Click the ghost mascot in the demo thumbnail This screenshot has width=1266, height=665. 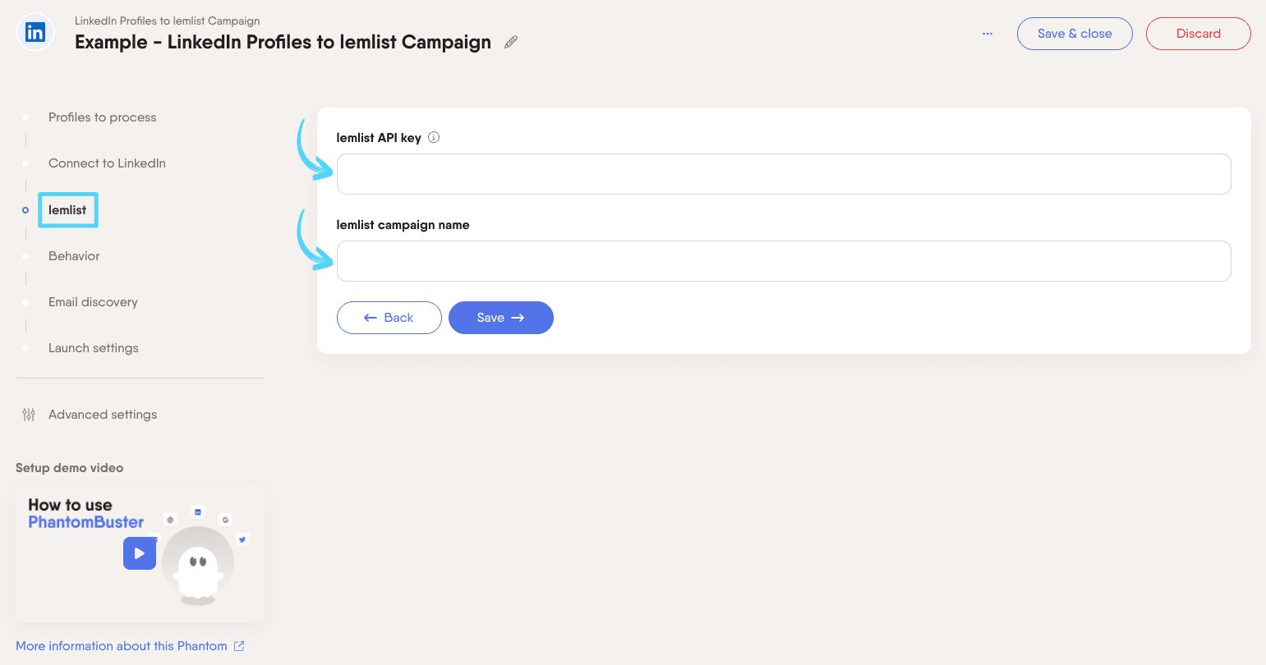pos(197,562)
